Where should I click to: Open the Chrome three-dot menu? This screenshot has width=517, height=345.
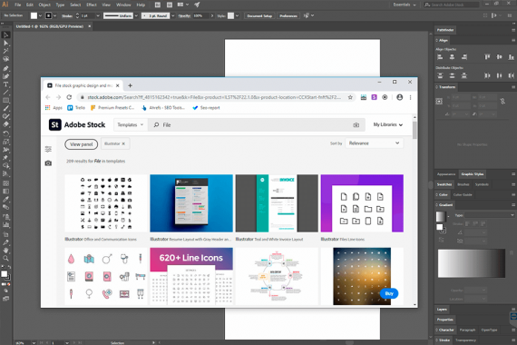[x=410, y=97]
